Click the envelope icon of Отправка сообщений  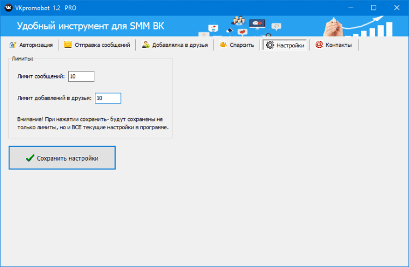point(68,45)
